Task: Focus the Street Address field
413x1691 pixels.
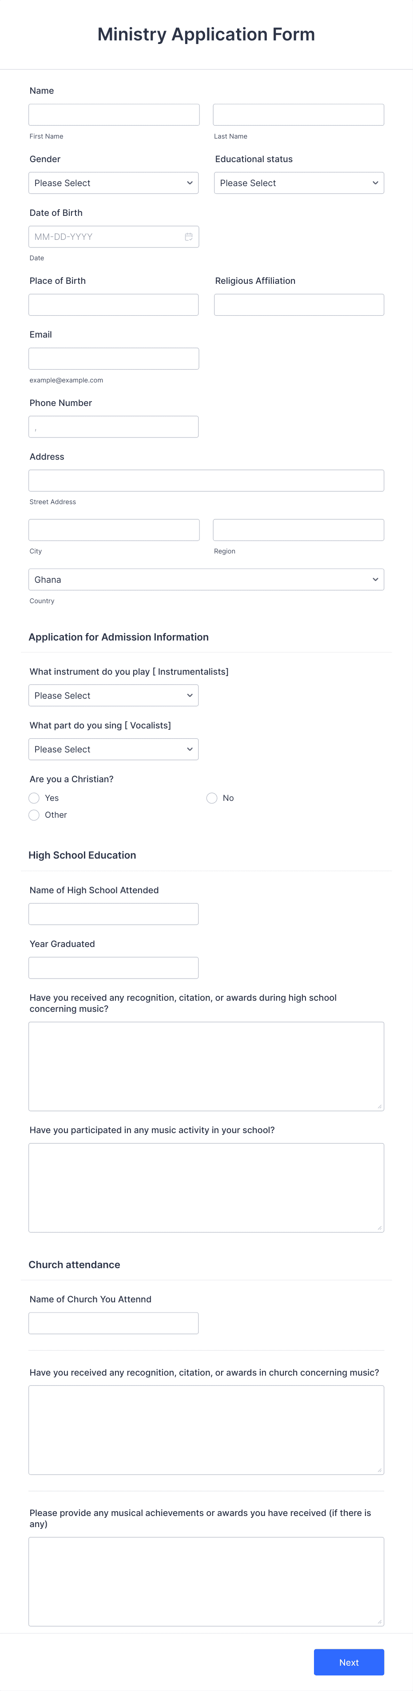Action: coord(206,481)
